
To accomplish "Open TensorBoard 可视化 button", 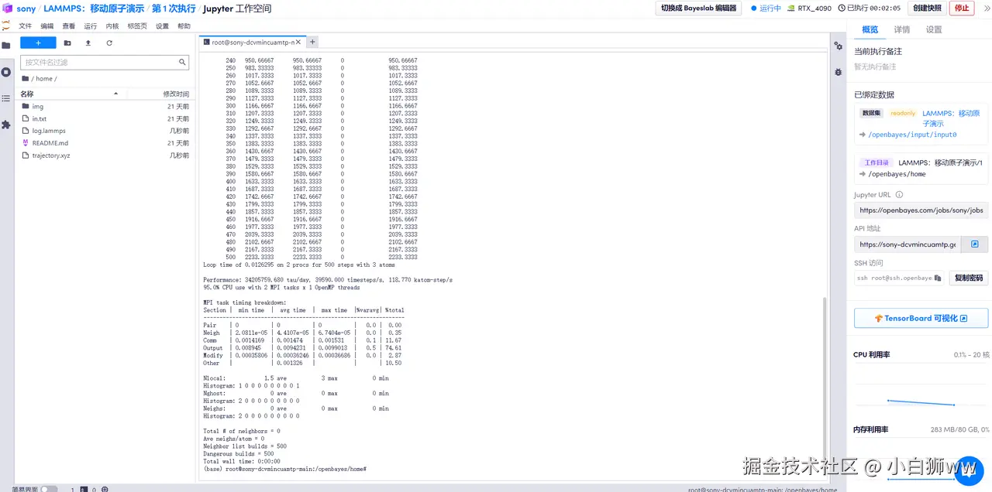I will [921, 318].
